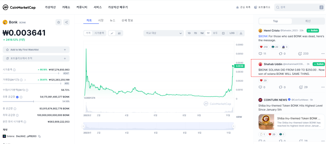Set chart range to 1D
The width and height of the screenshot is (326, 144).
tap(189, 33)
